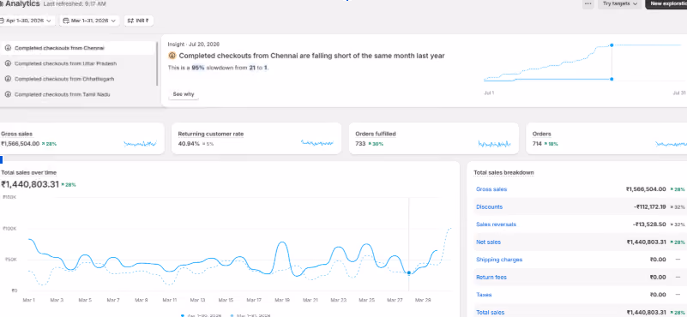Screen dimensions: 687x317
Task: Select the Completed checkouts from Chennai insight
Action: pyautogui.click(x=78, y=48)
